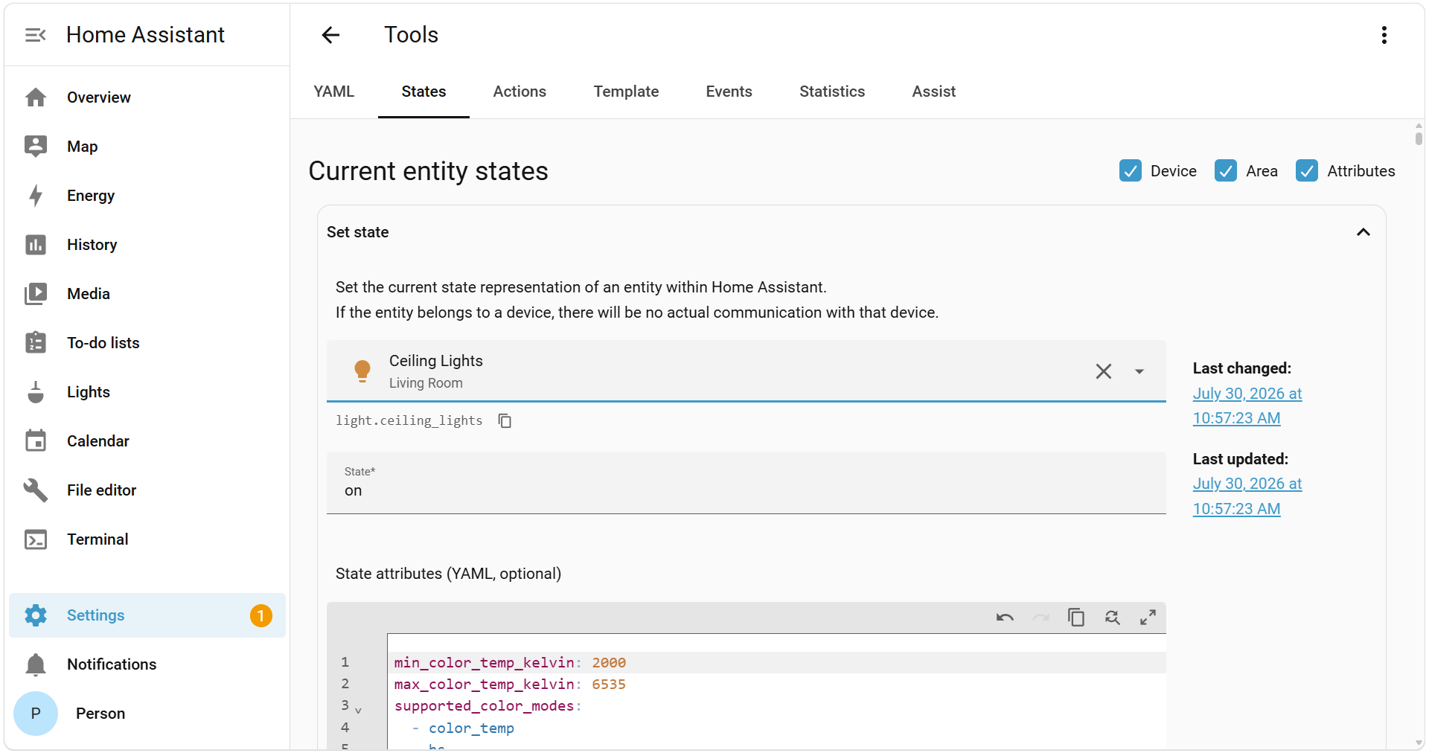Open the Terminal add-on
The width and height of the screenshot is (1429, 753).
coord(147,539)
